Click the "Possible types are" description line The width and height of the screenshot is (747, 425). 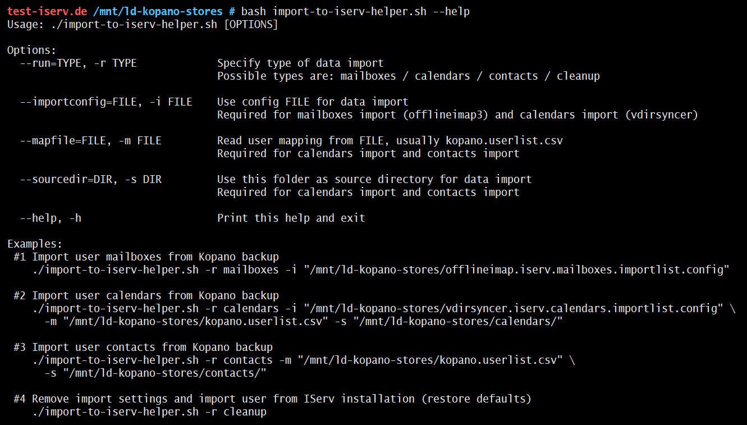pos(408,76)
